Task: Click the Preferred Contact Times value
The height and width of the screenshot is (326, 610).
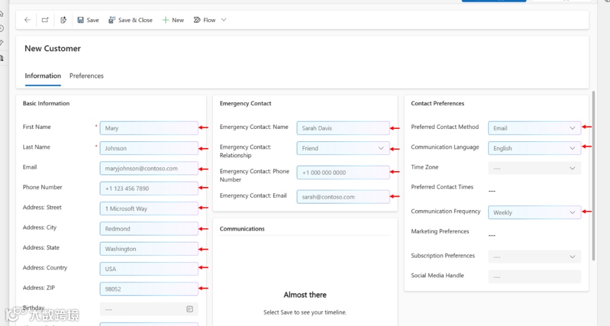Action: 492,191
